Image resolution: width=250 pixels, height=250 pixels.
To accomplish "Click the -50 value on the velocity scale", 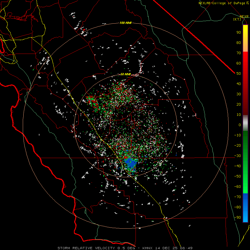I will 237,176.
